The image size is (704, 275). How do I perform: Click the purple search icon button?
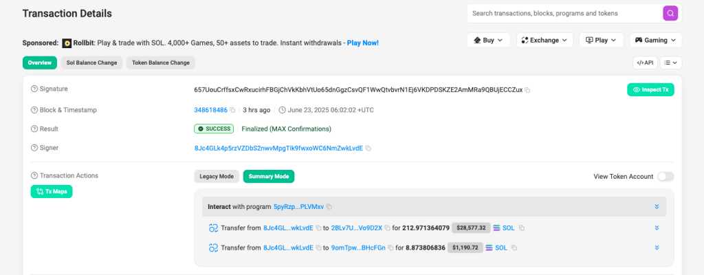click(670, 13)
